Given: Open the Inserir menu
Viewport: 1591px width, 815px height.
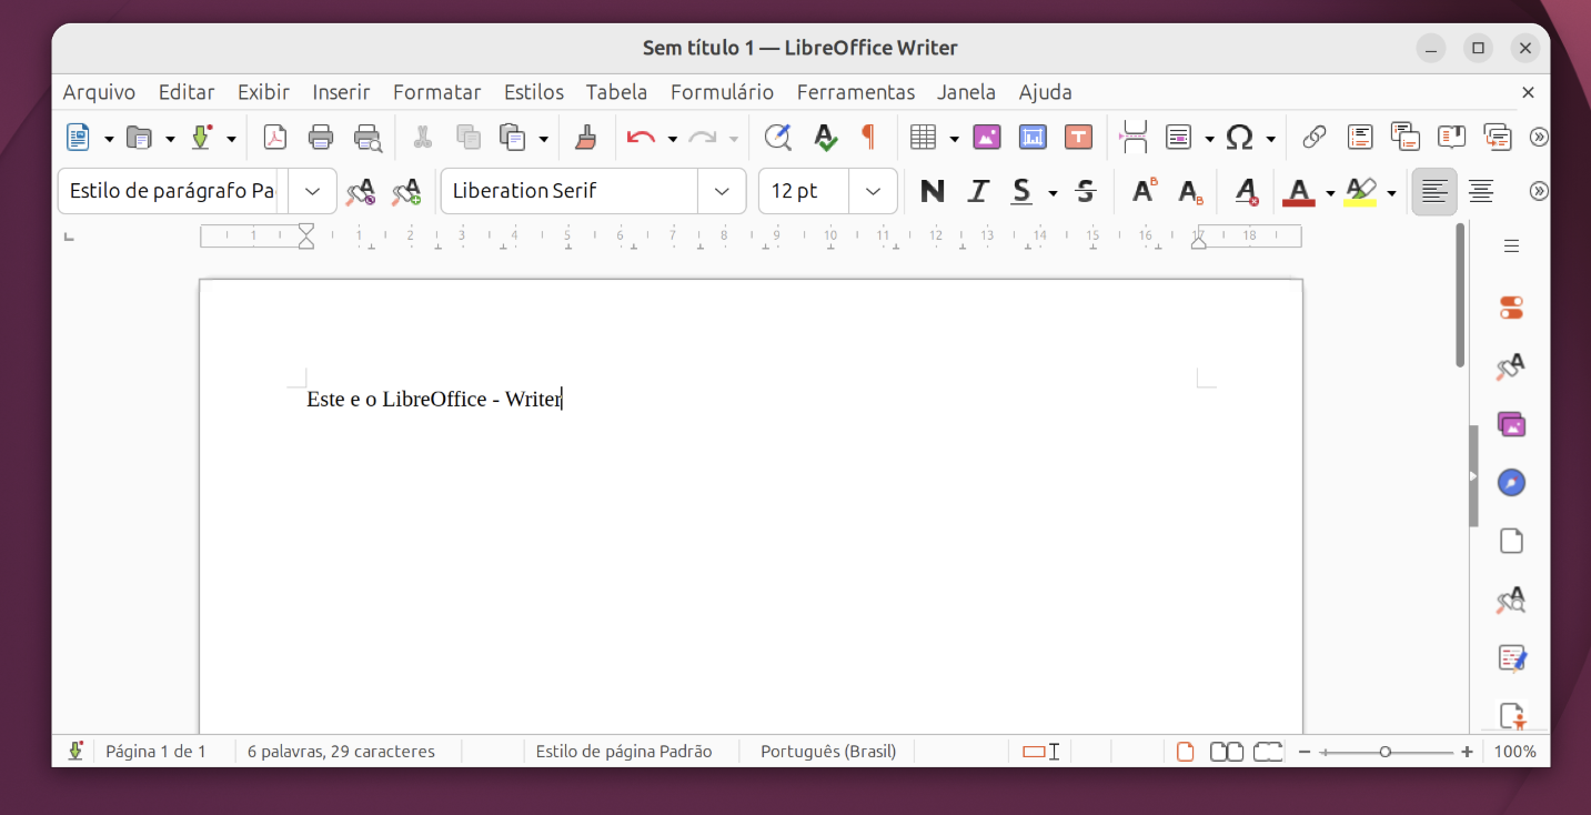Looking at the screenshot, I should pos(341,92).
